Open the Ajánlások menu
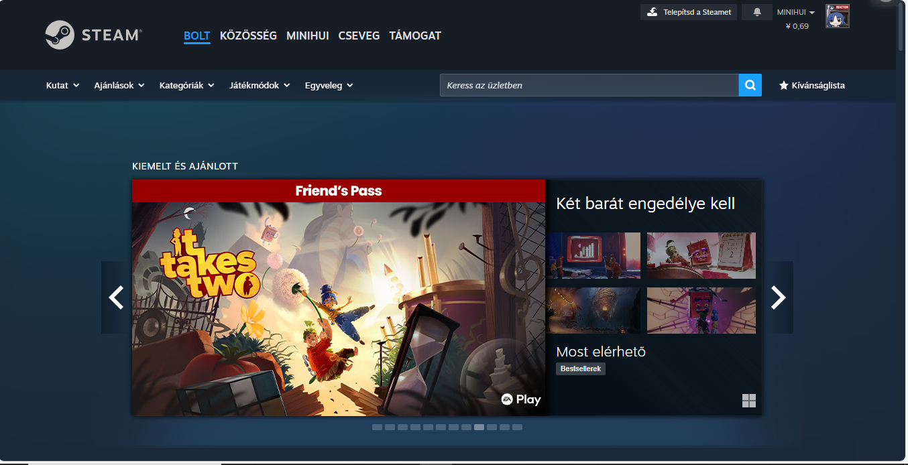 119,85
